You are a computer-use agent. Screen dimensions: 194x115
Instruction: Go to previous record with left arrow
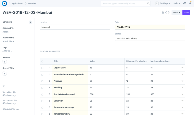[x=166, y=13]
